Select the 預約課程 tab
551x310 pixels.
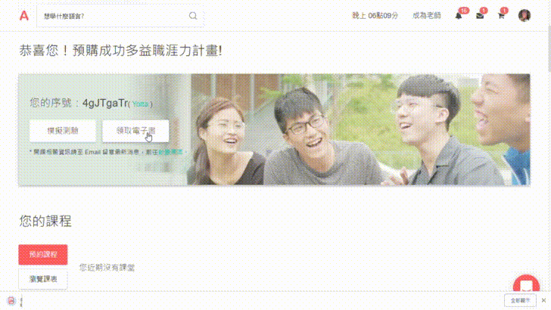tap(43, 255)
